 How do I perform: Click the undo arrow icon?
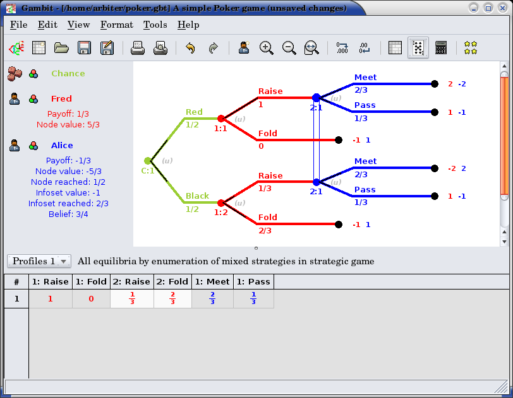click(x=190, y=48)
